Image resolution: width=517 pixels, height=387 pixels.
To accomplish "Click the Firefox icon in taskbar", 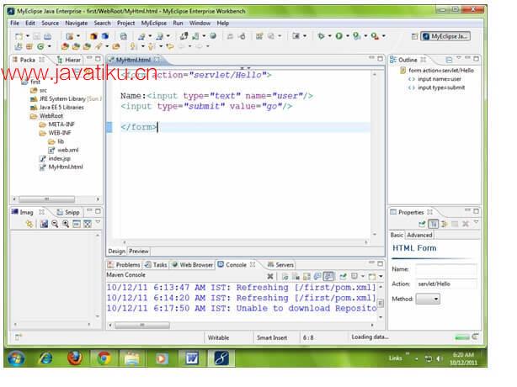I will 74,358.
